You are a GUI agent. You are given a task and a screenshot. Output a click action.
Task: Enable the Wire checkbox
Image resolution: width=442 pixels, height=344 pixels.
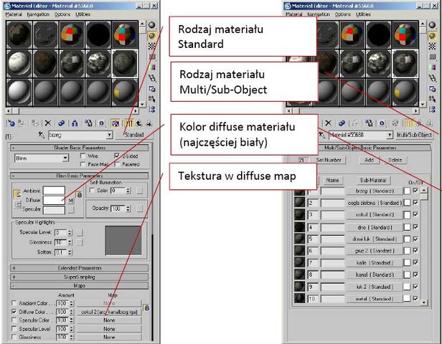pyautogui.click(x=83, y=156)
